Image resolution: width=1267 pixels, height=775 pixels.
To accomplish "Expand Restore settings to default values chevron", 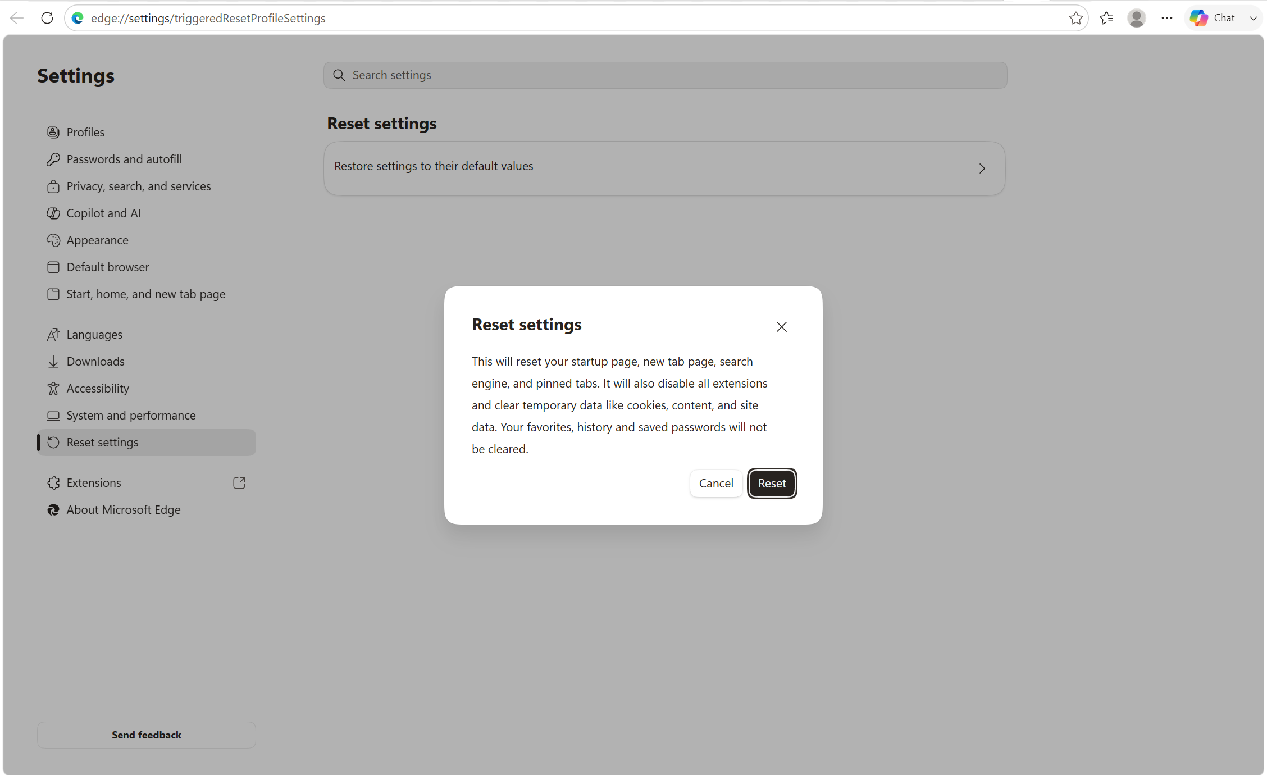I will tap(982, 168).
